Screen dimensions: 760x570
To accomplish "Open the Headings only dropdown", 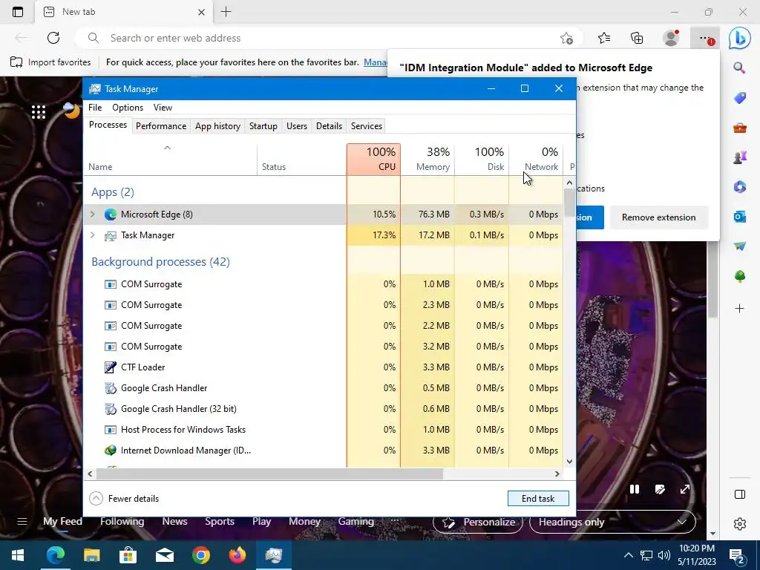I will point(612,522).
